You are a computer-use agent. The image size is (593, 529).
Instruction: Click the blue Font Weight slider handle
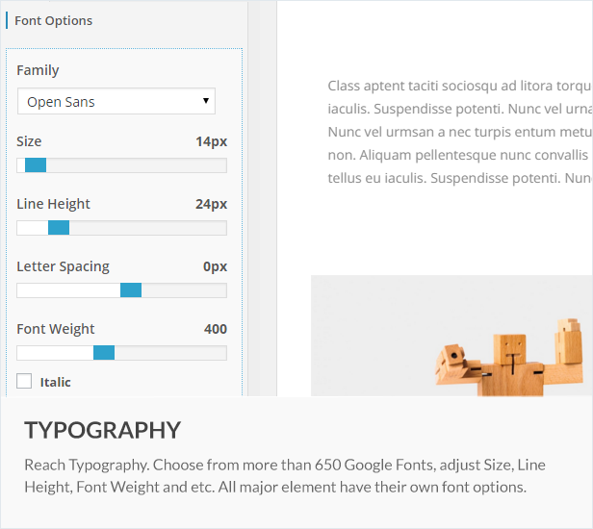[x=104, y=353]
